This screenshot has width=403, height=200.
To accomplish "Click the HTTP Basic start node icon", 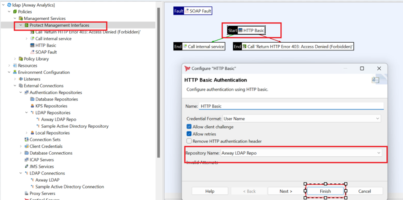I will click(241, 30).
